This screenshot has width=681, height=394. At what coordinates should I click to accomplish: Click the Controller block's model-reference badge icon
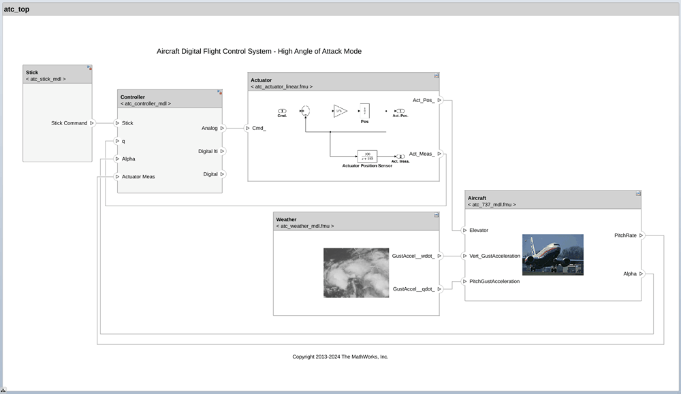[x=220, y=93]
